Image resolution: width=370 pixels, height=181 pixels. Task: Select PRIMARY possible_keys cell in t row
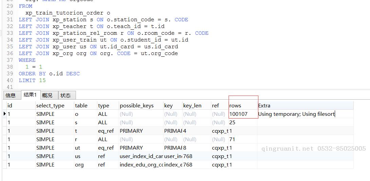141,131
